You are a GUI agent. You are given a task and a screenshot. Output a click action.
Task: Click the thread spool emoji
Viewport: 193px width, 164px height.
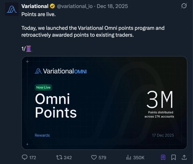pyautogui.click(x=29, y=49)
